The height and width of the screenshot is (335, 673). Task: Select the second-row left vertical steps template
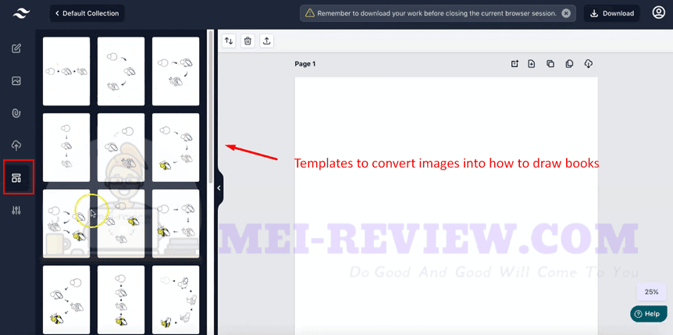click(66, 148)
